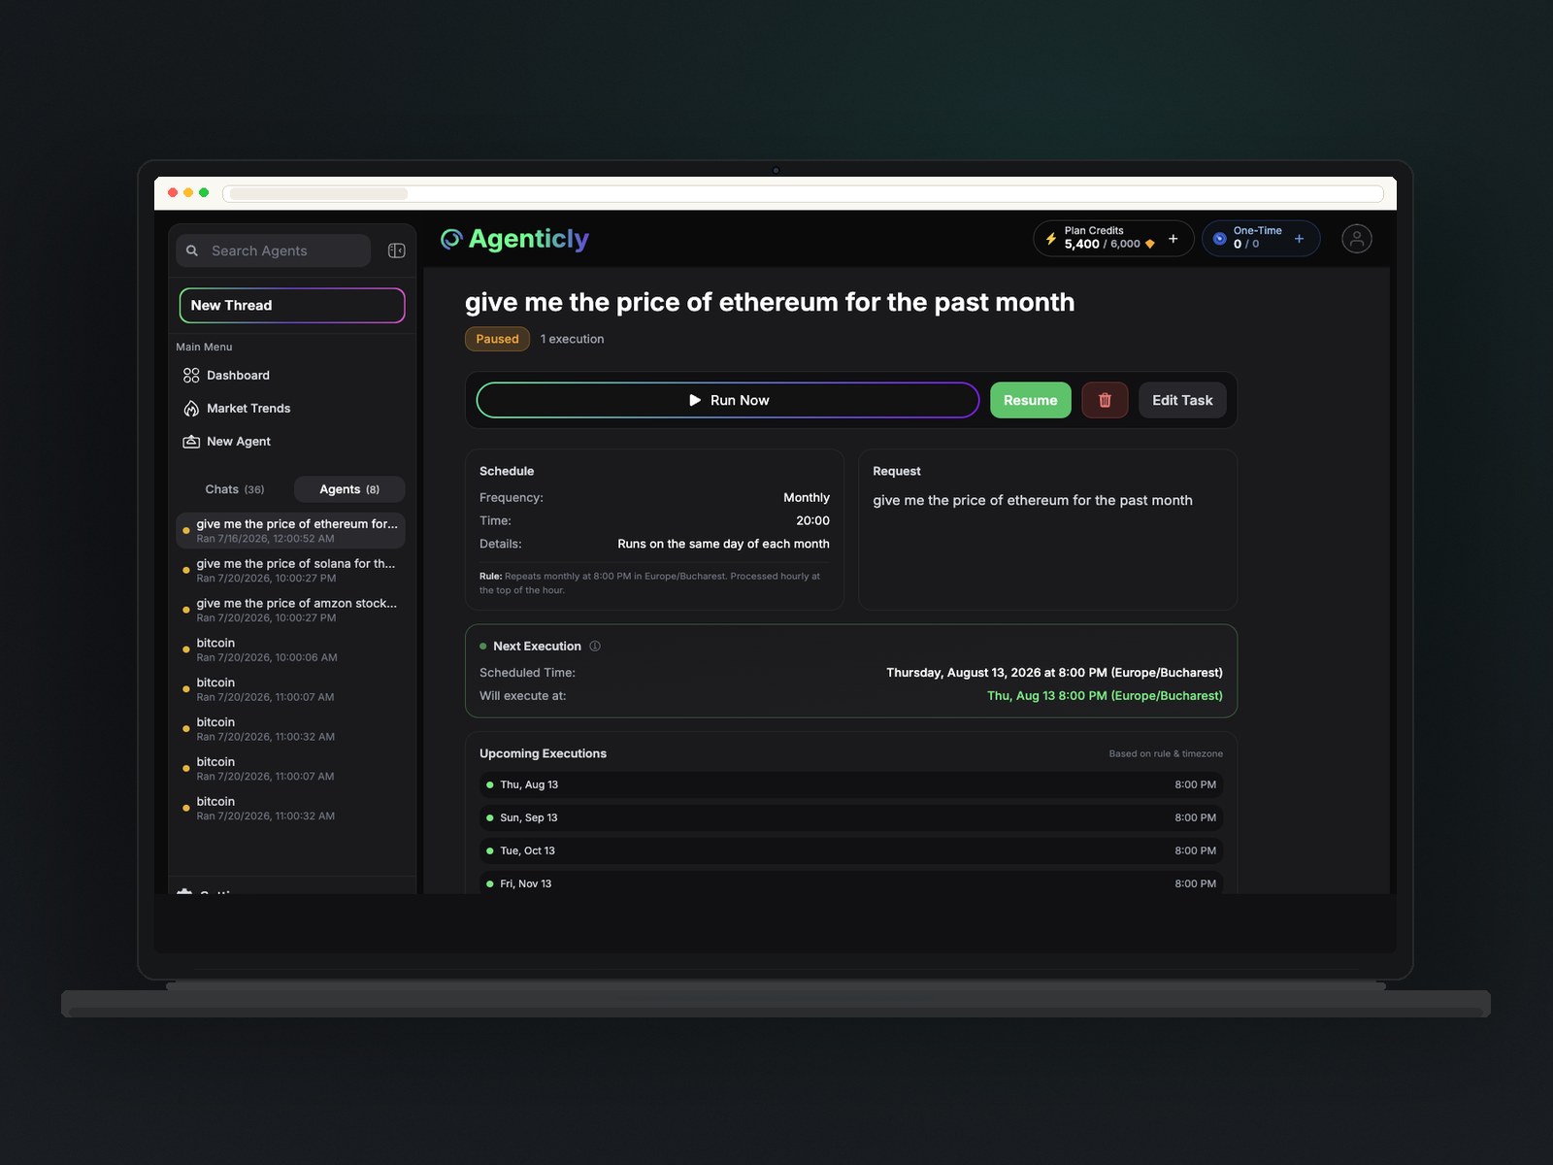
Task: Click the '1 execution' text
Action: [572, 339]
